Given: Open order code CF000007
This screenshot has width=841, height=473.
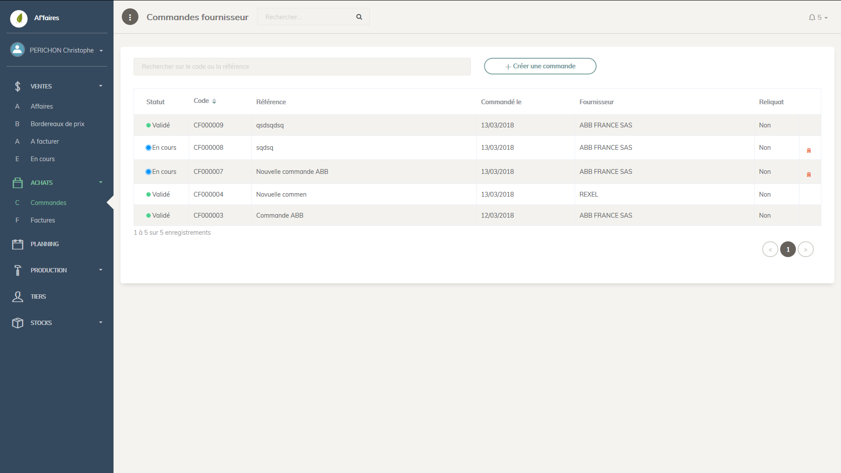Looking at the screenshot, I should [208, 172].
